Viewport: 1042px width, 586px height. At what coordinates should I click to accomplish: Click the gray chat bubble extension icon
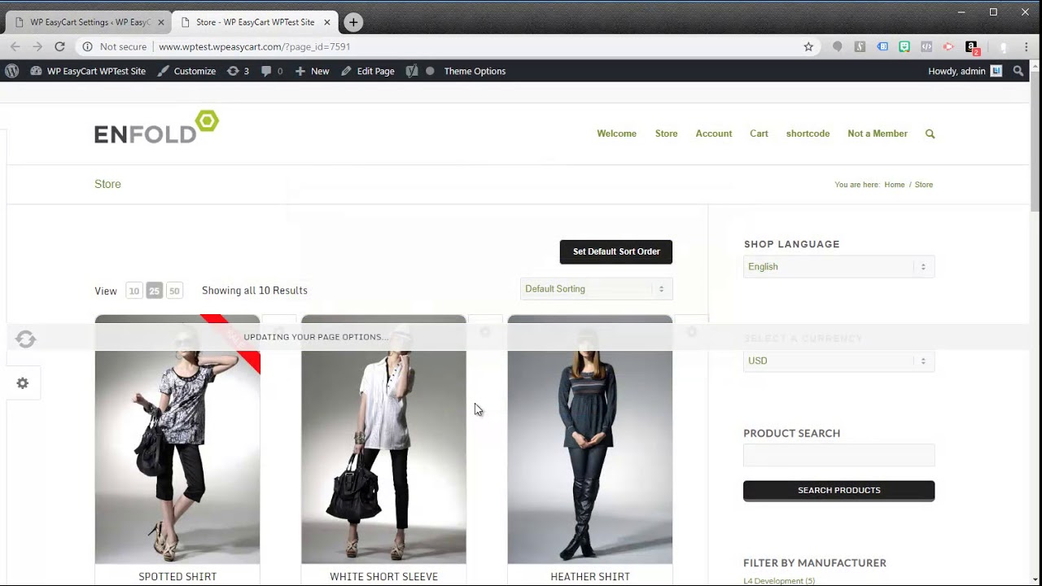click(x=837, y=46)
